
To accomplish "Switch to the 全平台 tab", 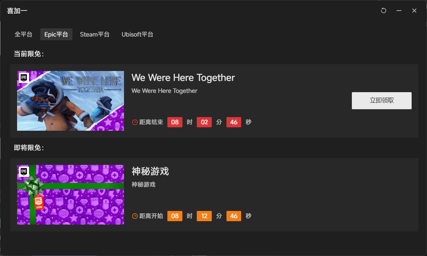I will coord(24,34).
